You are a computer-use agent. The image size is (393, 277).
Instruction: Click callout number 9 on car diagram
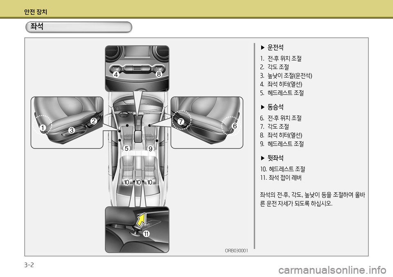pyautogui.click(x=150, y=149)
